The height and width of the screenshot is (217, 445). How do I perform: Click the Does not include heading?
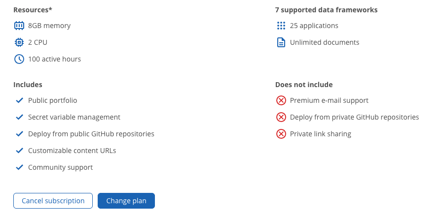304,85
